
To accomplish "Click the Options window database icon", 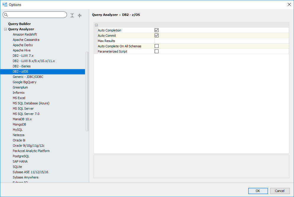I will coord(5,4).
